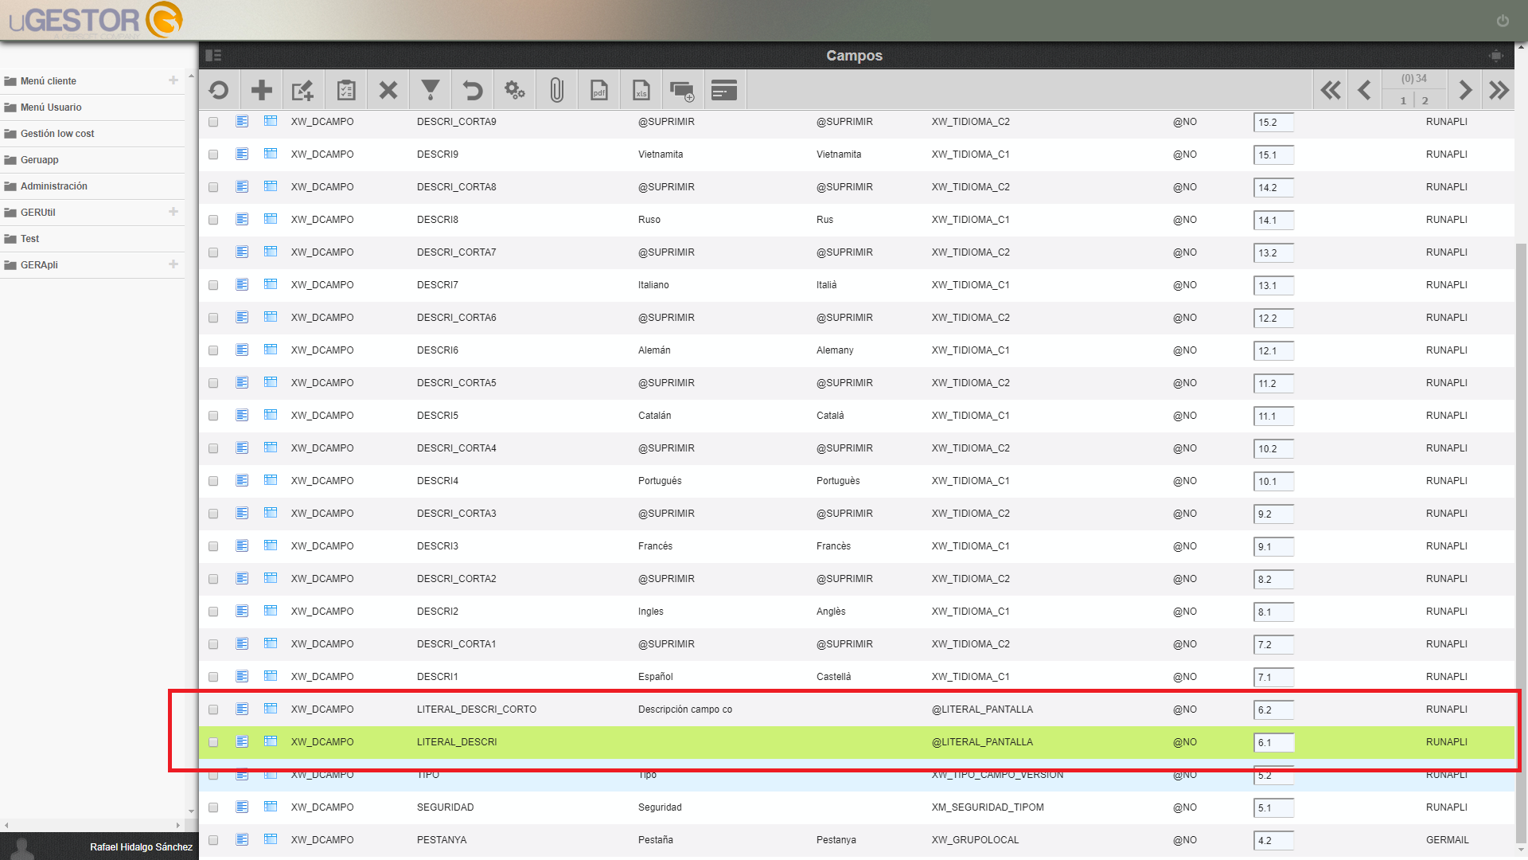The width and height of the screenshot is (1528, 860).
Task: Switch to page 2 tab
Action: pos(1425,100)
